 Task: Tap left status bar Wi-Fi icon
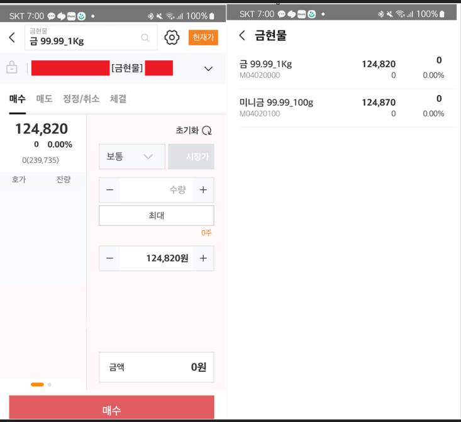(x=170, y=16)
